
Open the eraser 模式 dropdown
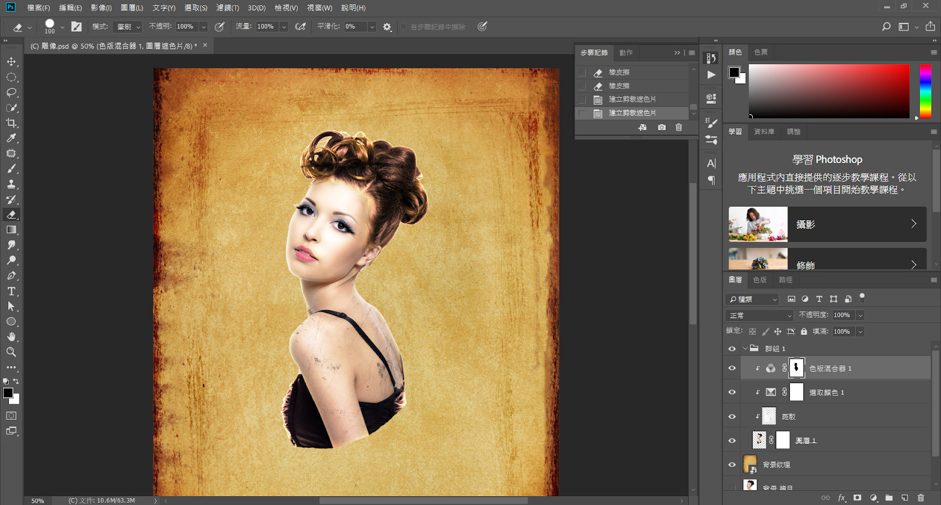pyautogui.click(x=128, y=26)
